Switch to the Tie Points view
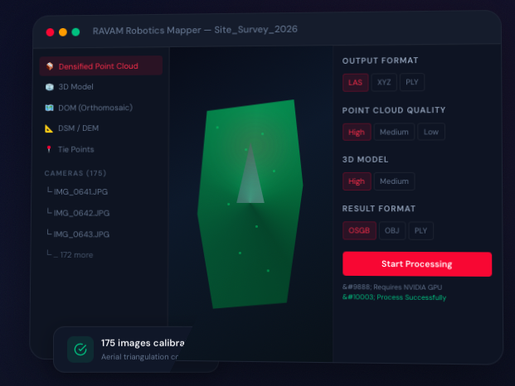515x386 pixels. click(x=75, y=150)
